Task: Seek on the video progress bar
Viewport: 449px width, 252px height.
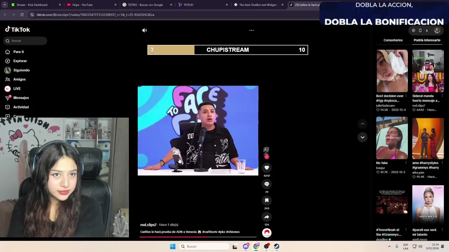Action: click(198, 237)
